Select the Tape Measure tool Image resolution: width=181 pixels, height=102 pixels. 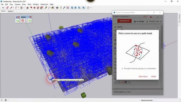pos(46,8)
